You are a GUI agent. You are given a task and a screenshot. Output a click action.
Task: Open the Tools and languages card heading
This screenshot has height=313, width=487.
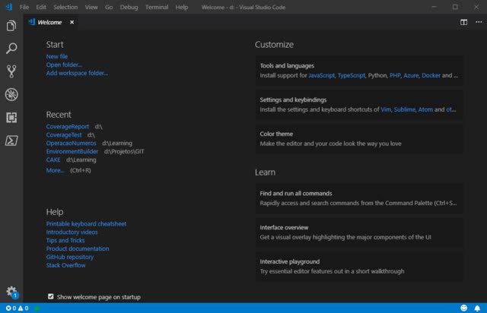[x=287, y=66]
